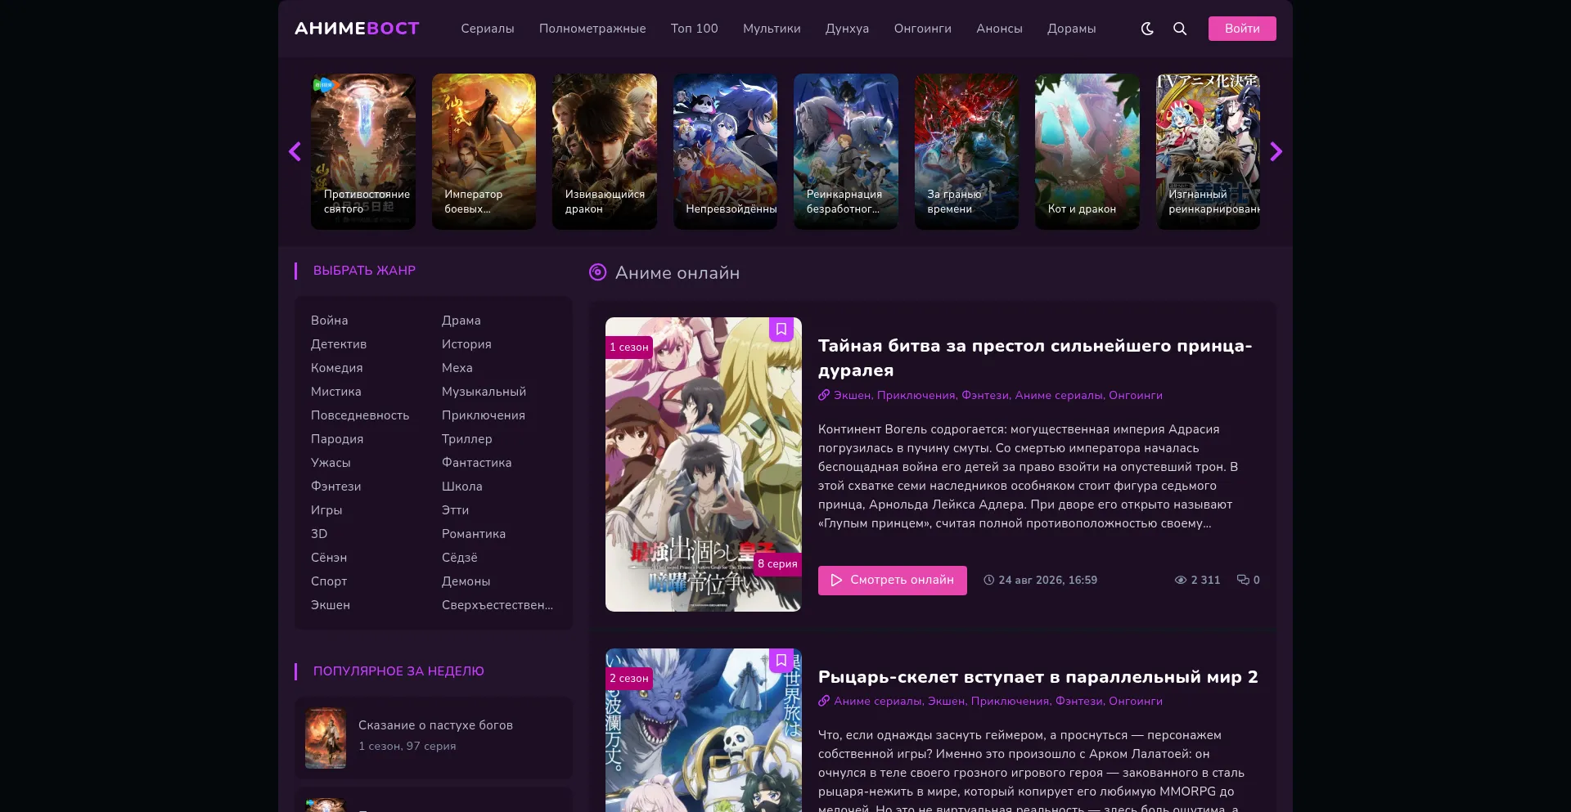Open the Непревзойдённый carousel card
The height and width of the screenshot is (812, 1571).
tap(725, 151)
